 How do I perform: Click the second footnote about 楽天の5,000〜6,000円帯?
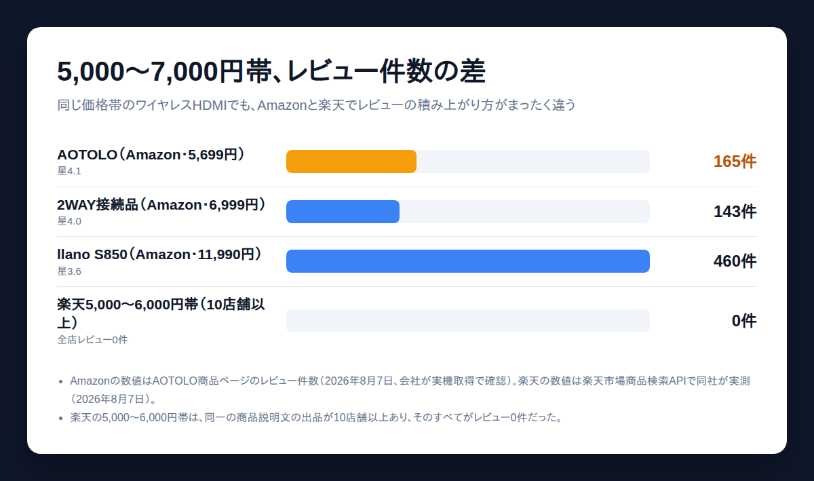tap(317, 417)
